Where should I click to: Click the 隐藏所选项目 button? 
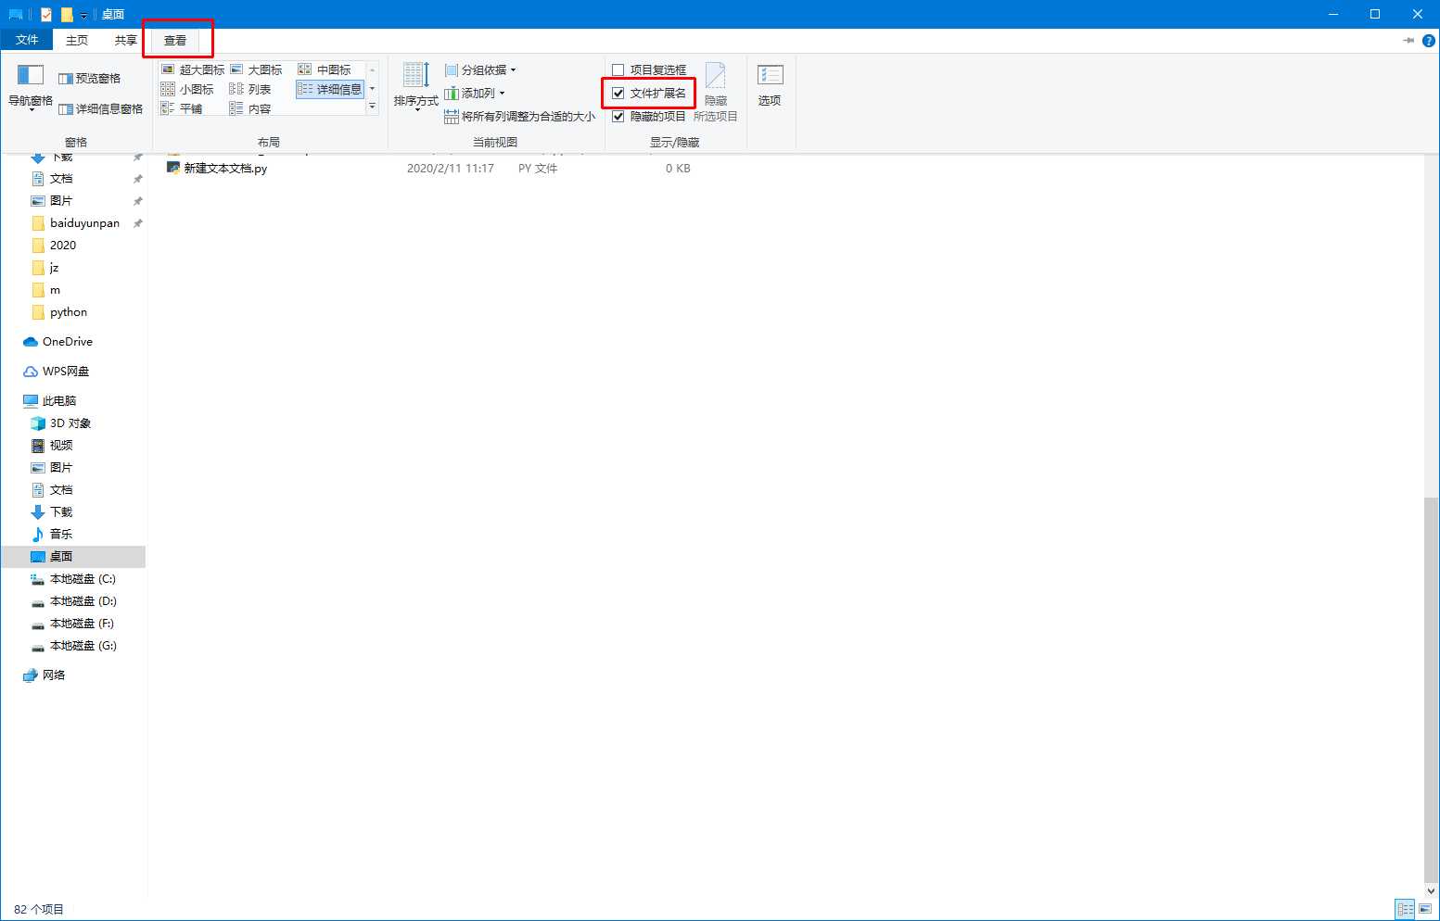pyautogui.click(x=716, y=92)
